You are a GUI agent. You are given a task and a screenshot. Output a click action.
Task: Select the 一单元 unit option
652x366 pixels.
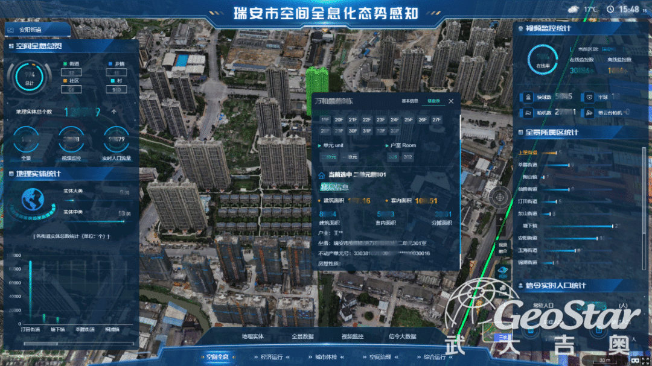[x=350, y=157]
